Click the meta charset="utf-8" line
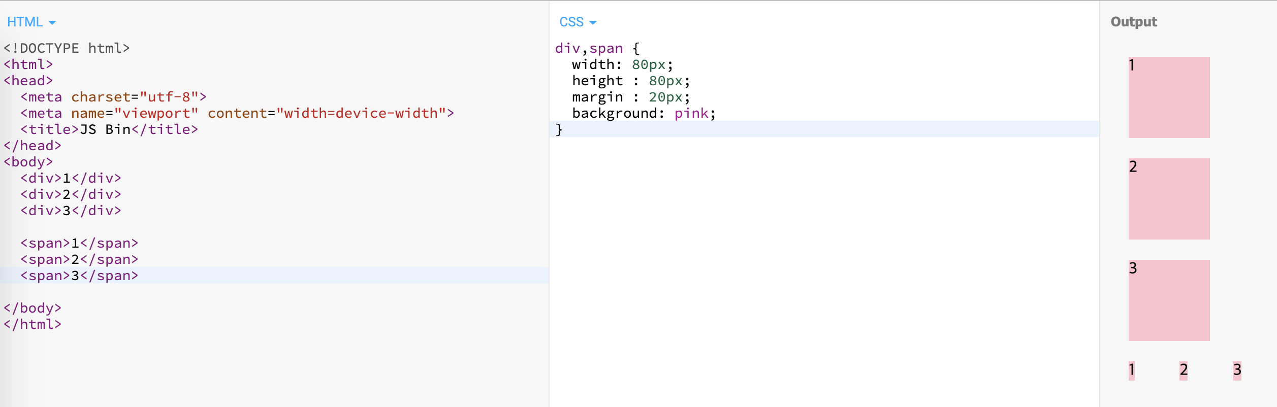 tap(113, 97)
